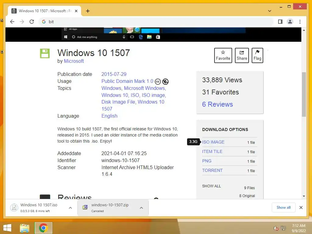312x234 pixels.
Task: Click the Edge icon in the preview image
Action: point(141,37)
